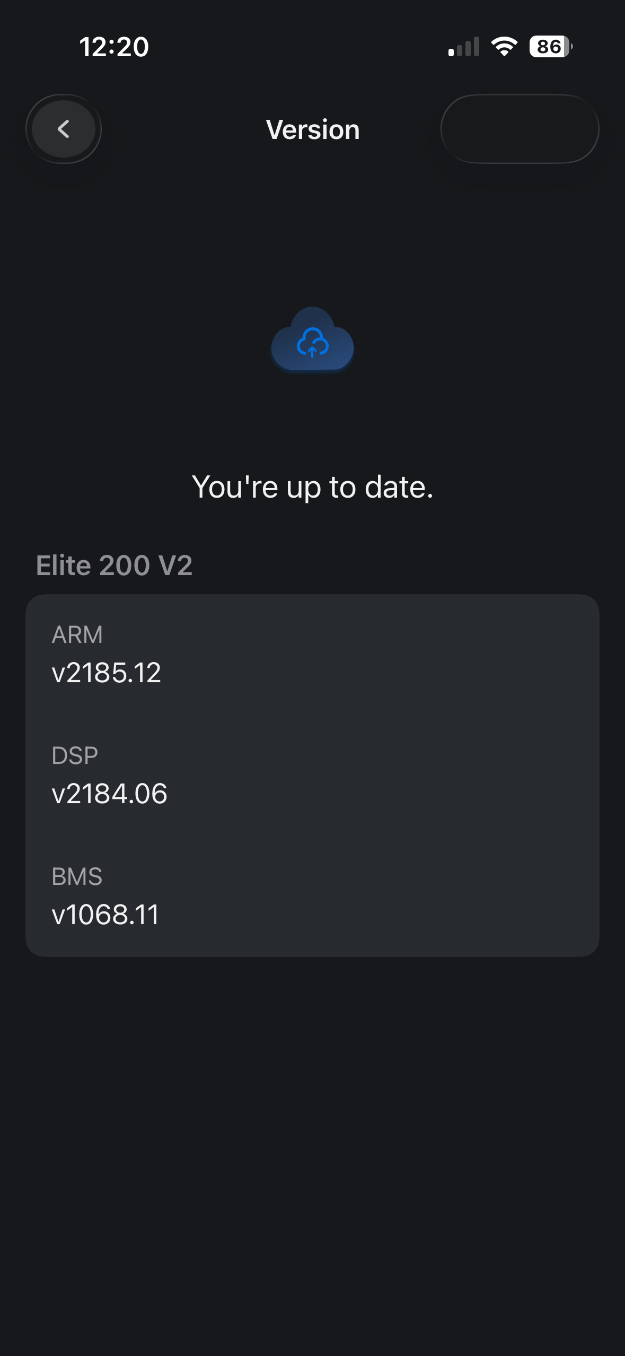Tap the back arrow button
The height and width of the screenshot is (1356, 625).
pyautogui.click(x=64, y=129)
